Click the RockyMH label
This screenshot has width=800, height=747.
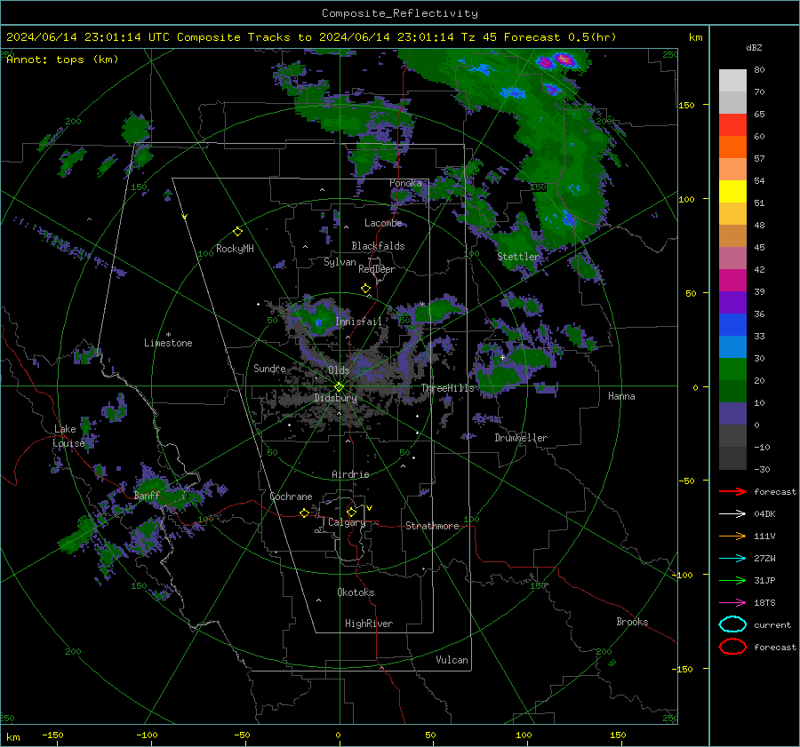[235, 249]
